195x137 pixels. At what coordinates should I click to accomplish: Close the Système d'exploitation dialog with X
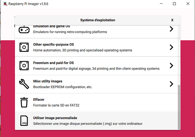click(172, 20)
